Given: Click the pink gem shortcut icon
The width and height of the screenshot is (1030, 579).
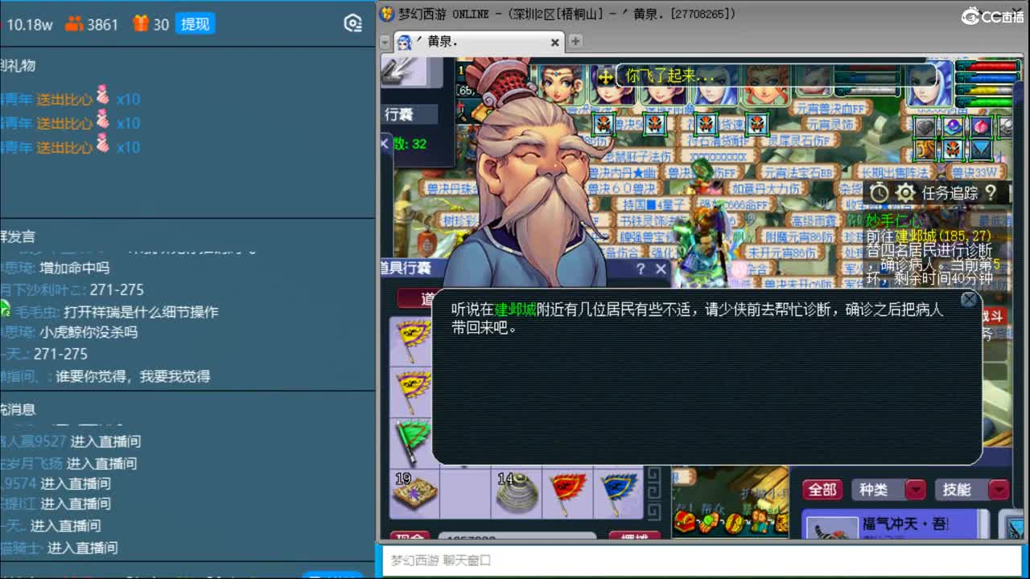Looking at the screenshot, I should tap(980, 126).
